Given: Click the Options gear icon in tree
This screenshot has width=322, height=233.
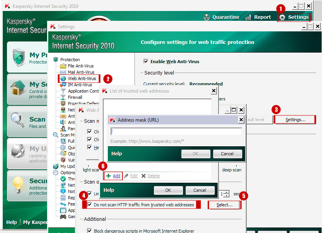Looking at the screenshot, I should click(56, 173).
